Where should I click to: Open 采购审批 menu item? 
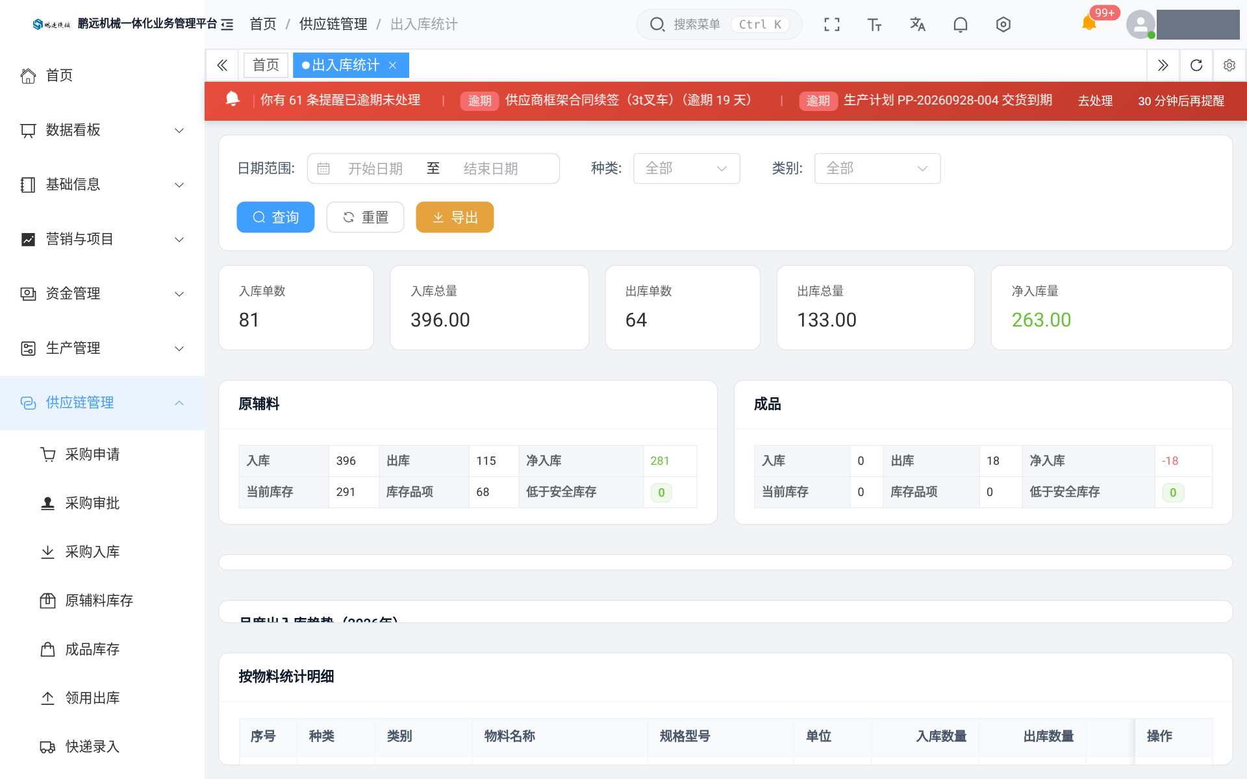(x=102, y=503)
